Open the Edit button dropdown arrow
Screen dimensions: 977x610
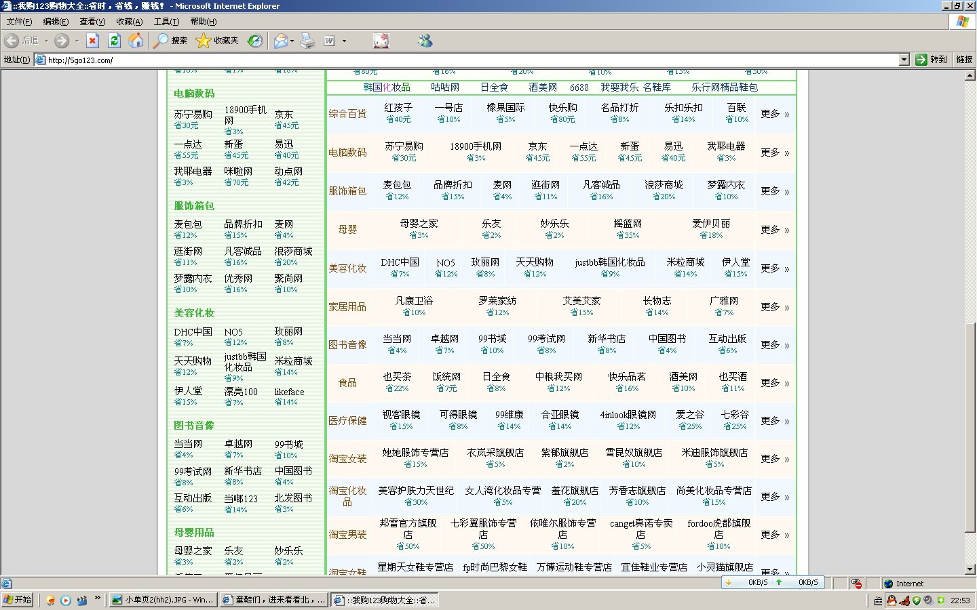[x=344, y=41]
